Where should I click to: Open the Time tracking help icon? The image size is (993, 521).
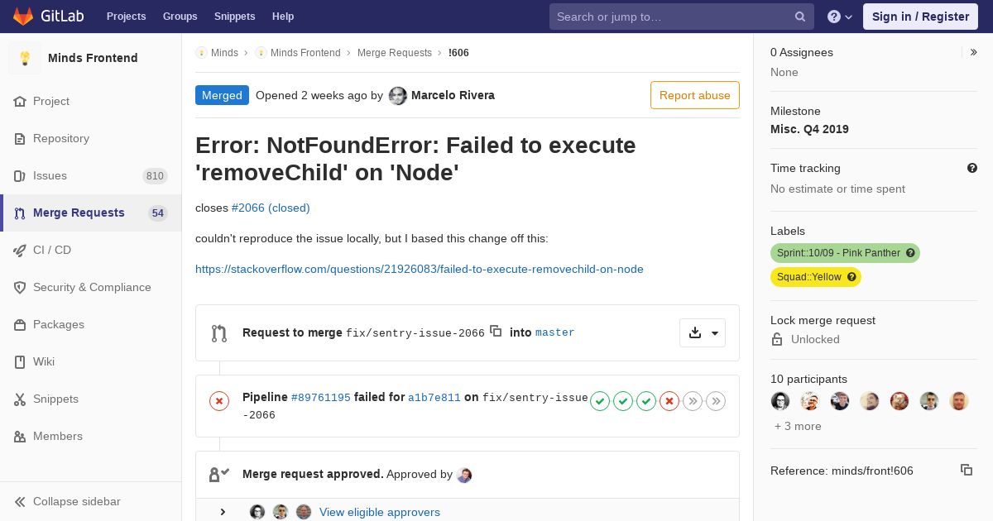972,168
